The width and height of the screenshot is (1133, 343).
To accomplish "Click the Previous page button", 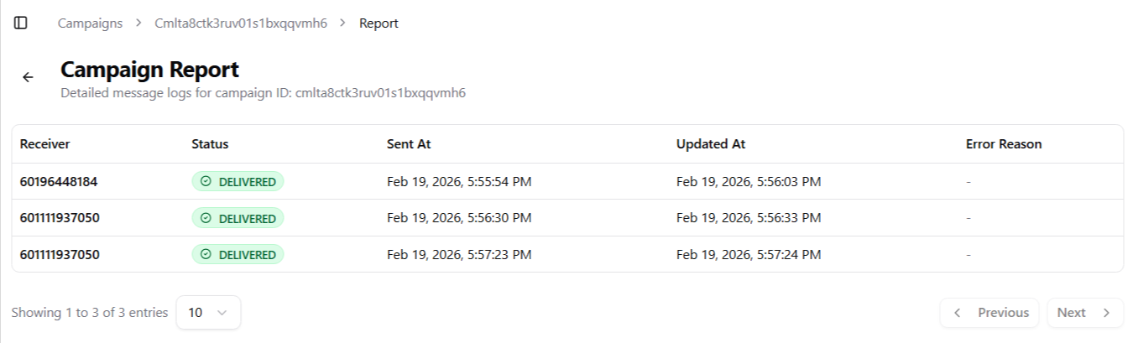I will [989, 313].
